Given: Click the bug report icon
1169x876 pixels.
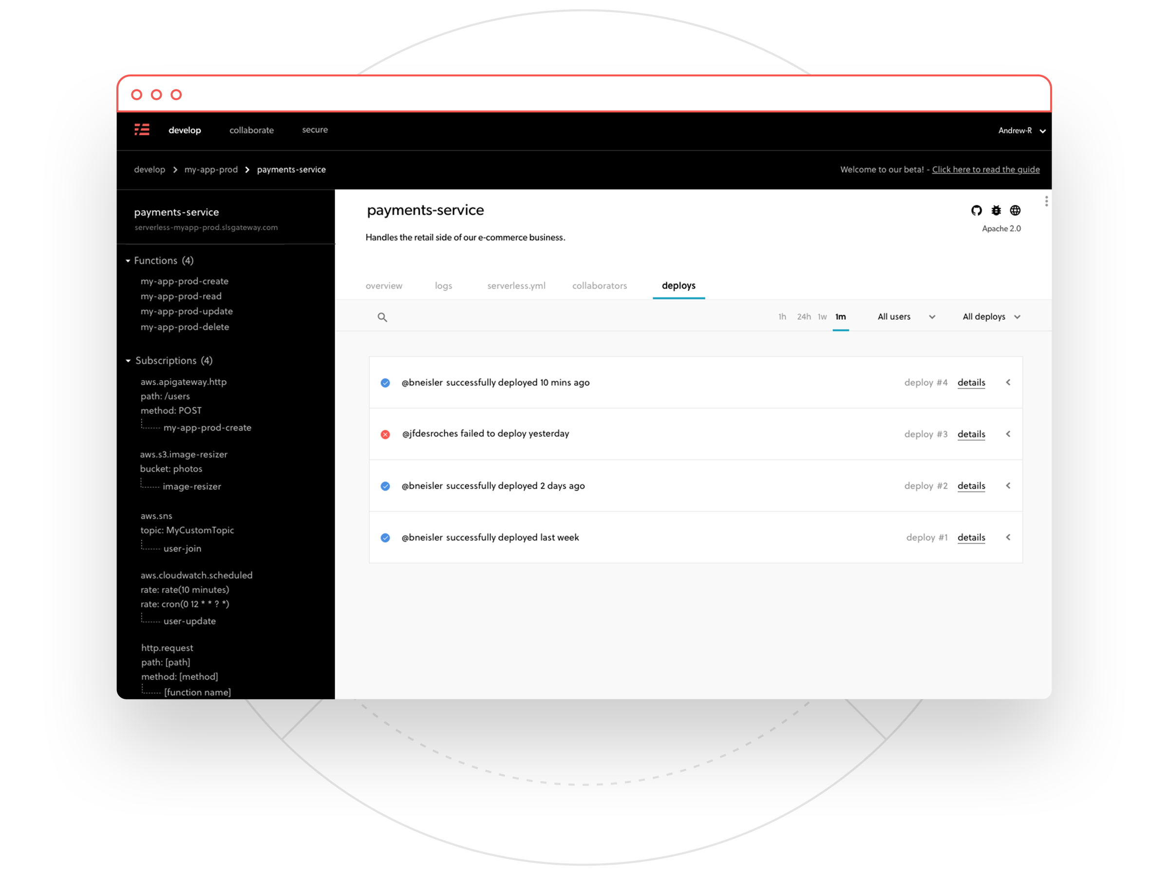Looking at the screenshot, I should (x=996, y=211).
